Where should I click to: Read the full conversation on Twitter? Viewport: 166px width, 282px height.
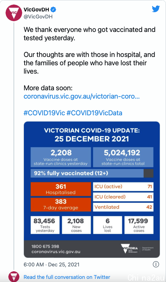[x=67, y=277]
